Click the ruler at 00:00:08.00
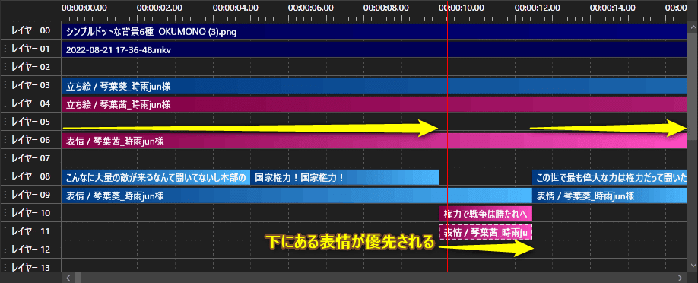The height and width of the screenshot is (283, 698). [386, 8]
